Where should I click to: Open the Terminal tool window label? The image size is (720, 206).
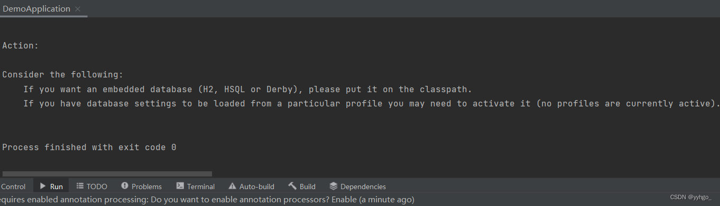click(201, 187)
